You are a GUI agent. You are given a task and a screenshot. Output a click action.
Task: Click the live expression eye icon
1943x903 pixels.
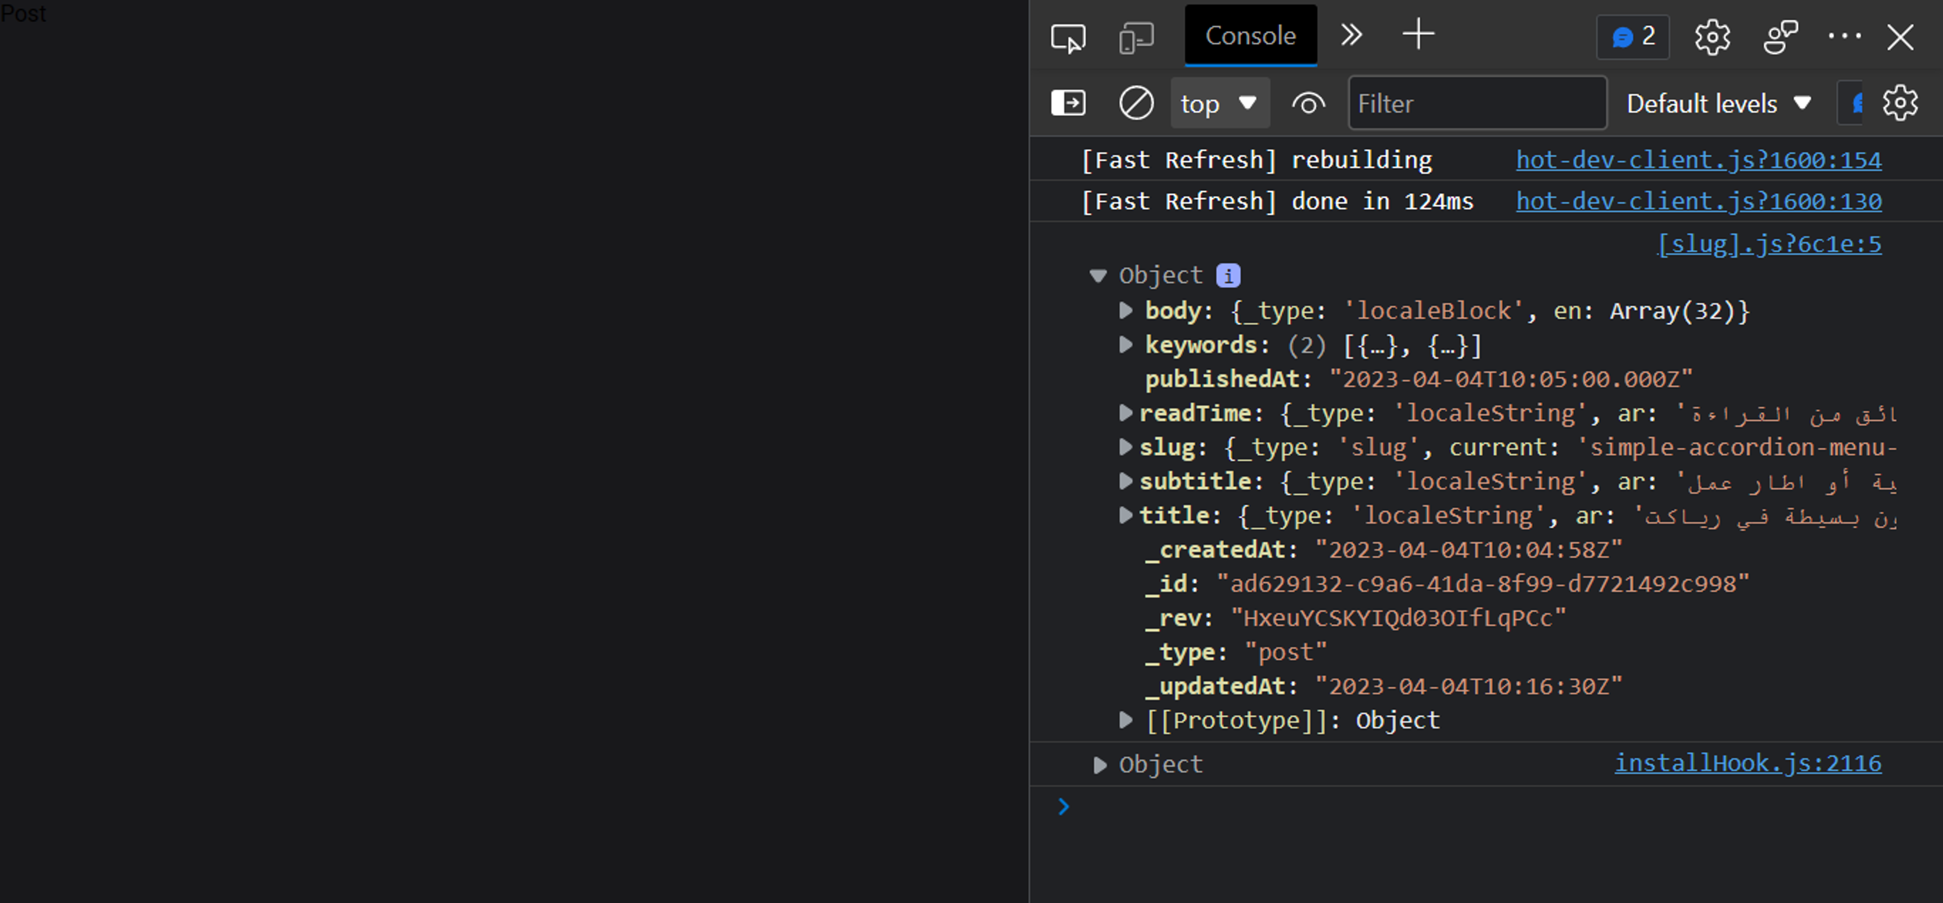pos(1308,103)
